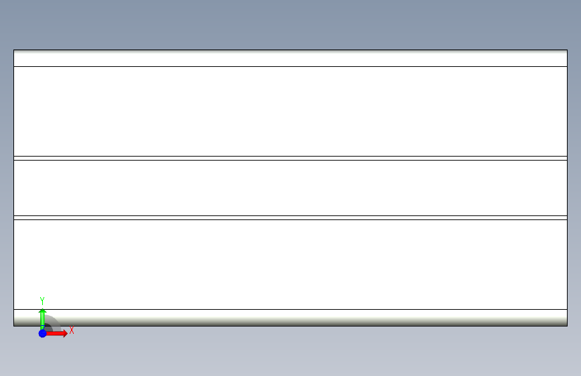Pick the thin groove below middle panel
This screenshot has height=376, width=581.
click(291, 218)
